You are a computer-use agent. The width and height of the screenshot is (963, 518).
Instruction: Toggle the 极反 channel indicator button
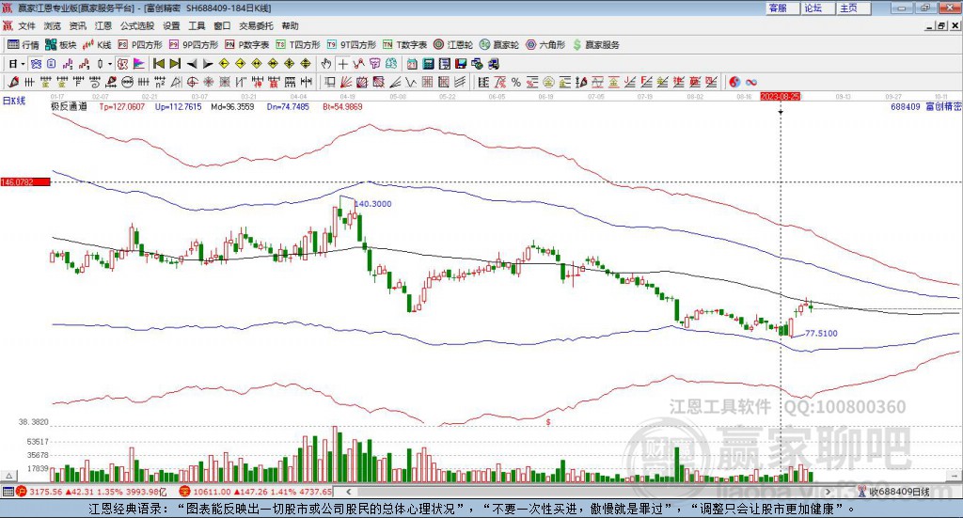pos(122,64)
